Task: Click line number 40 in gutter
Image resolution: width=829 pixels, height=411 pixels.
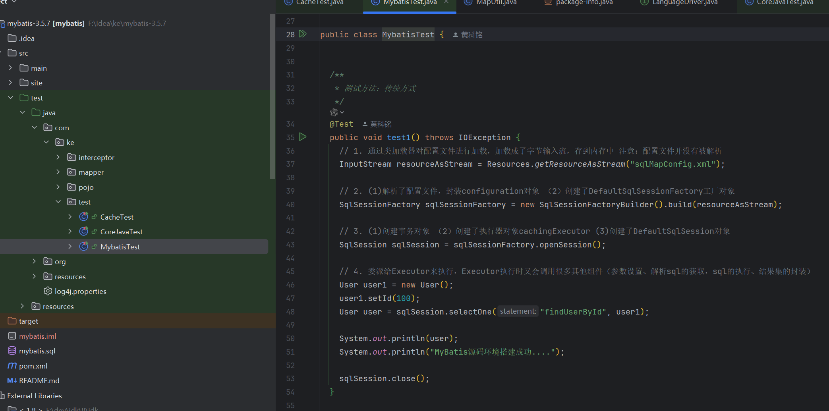Action: click(290, 205)
